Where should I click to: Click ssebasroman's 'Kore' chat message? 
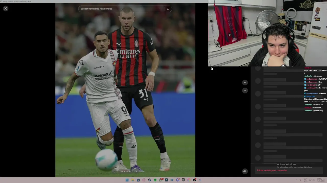(x=320, y=82)
